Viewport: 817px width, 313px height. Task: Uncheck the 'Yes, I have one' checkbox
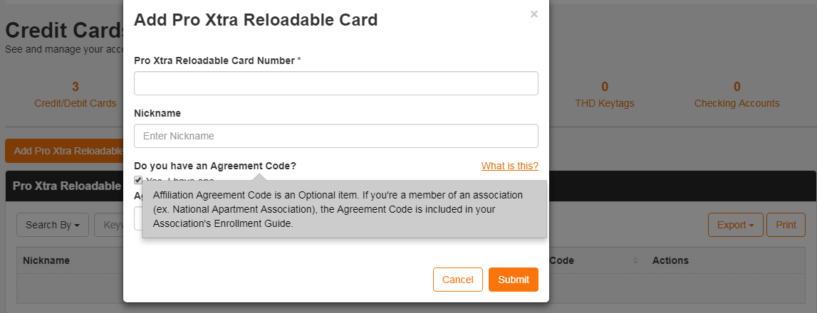[138, 179]
